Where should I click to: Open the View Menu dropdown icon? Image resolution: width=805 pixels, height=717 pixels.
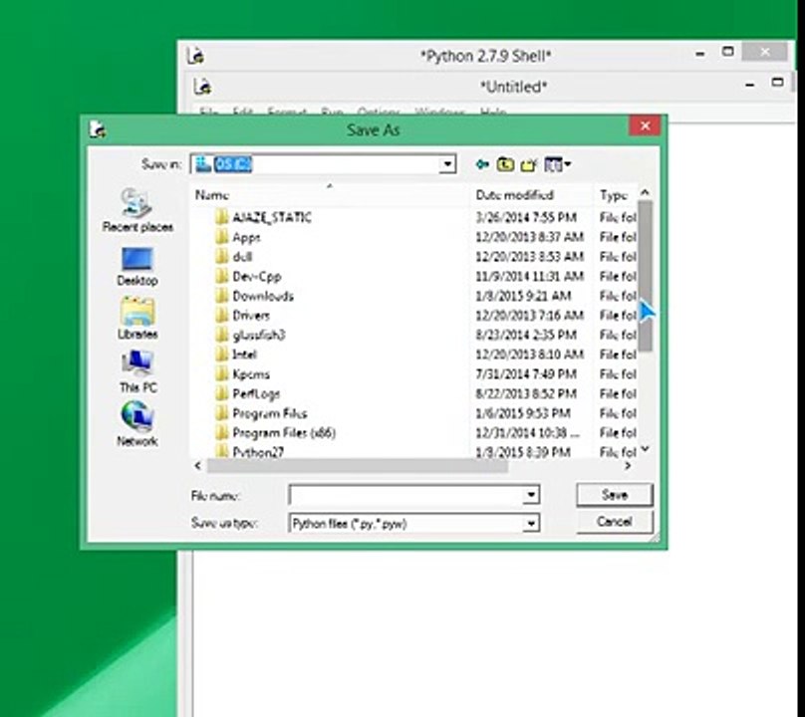pos(558,164)
